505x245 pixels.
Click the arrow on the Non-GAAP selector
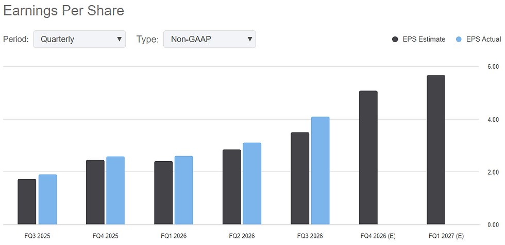coord(249,39)
